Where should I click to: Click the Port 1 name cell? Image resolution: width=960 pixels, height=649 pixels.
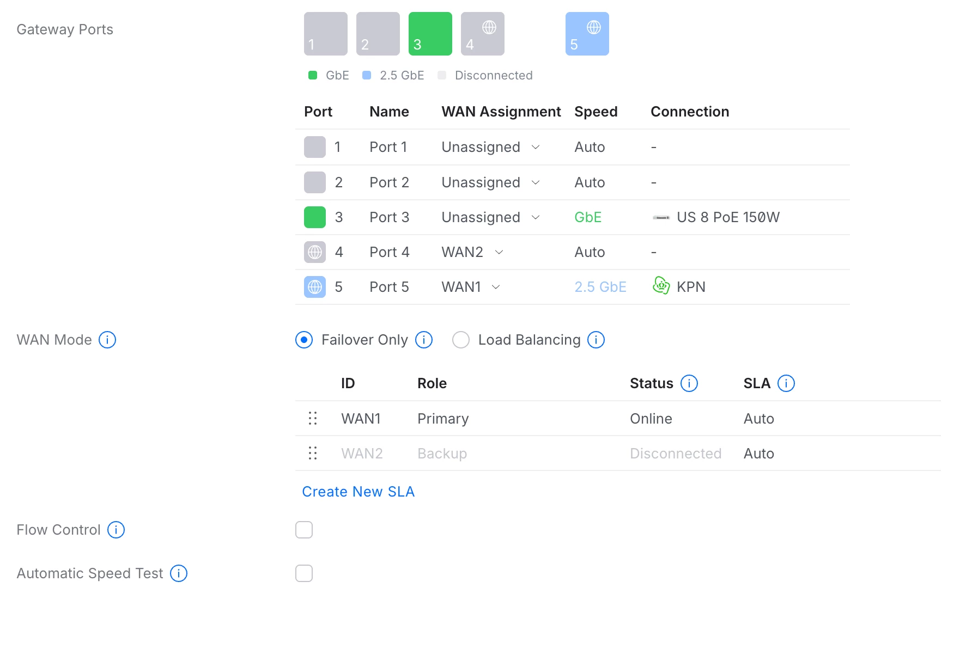coord(388,147)
